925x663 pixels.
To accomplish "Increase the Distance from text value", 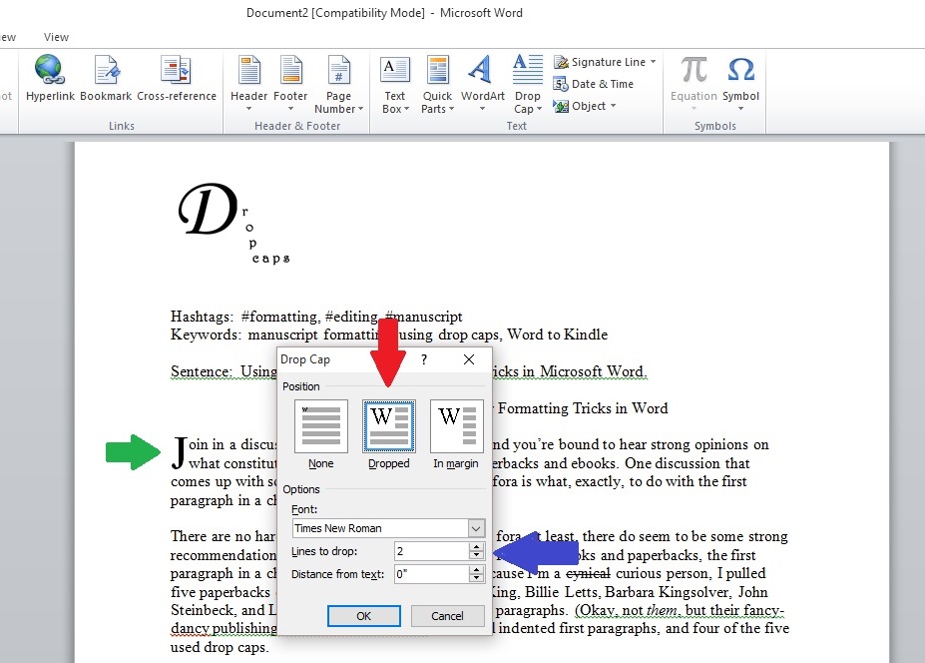I will [476, 570].
